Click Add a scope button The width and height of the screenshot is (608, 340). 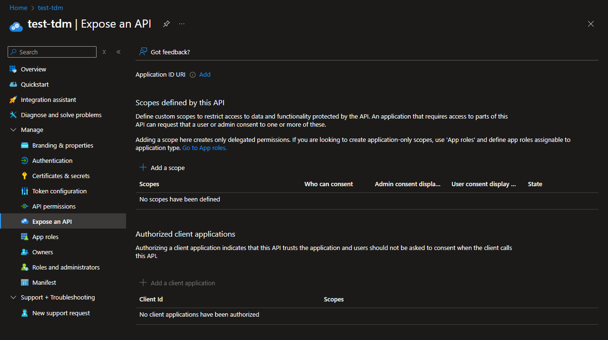point(162,168)
